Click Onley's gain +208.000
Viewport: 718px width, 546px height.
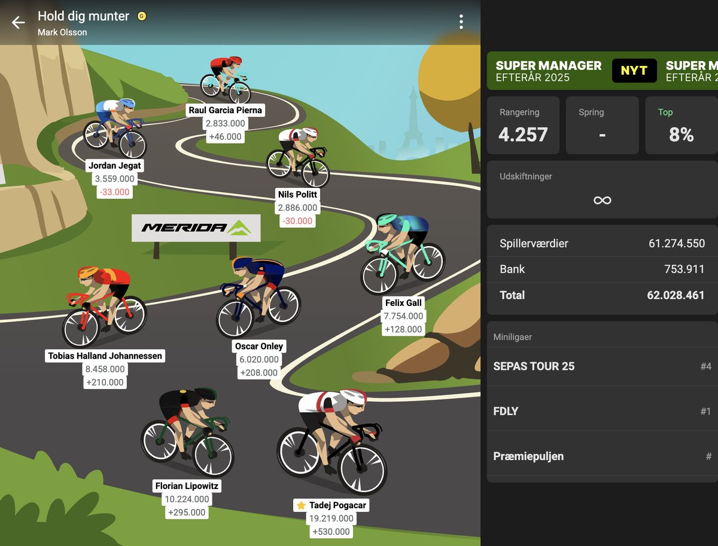pos(259,372)
